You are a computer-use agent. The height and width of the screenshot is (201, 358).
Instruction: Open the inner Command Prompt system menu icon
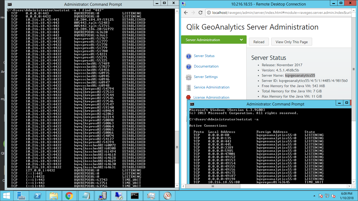point(192,104)
